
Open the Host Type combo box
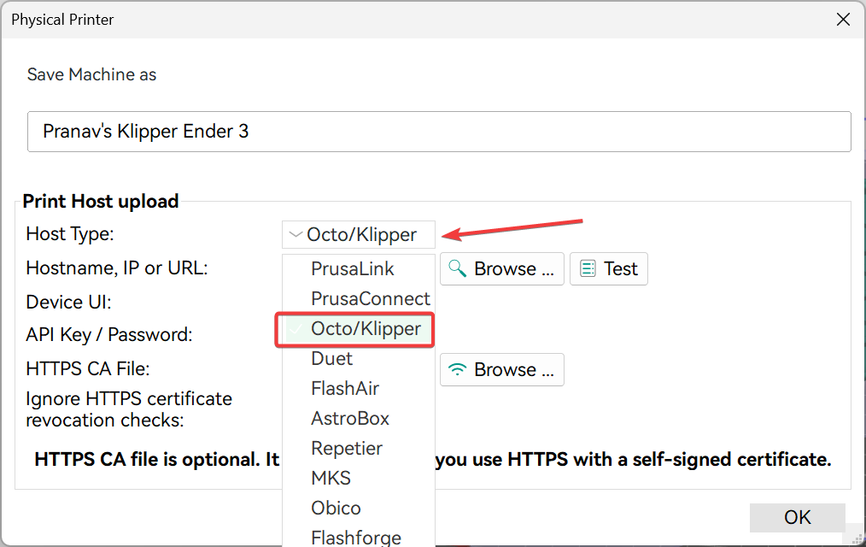pyautogui.click(x=359, y=234)
